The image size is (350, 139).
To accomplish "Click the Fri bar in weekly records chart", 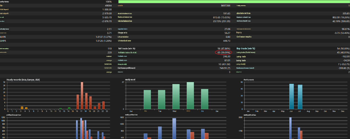I will [x=205, y=99].
